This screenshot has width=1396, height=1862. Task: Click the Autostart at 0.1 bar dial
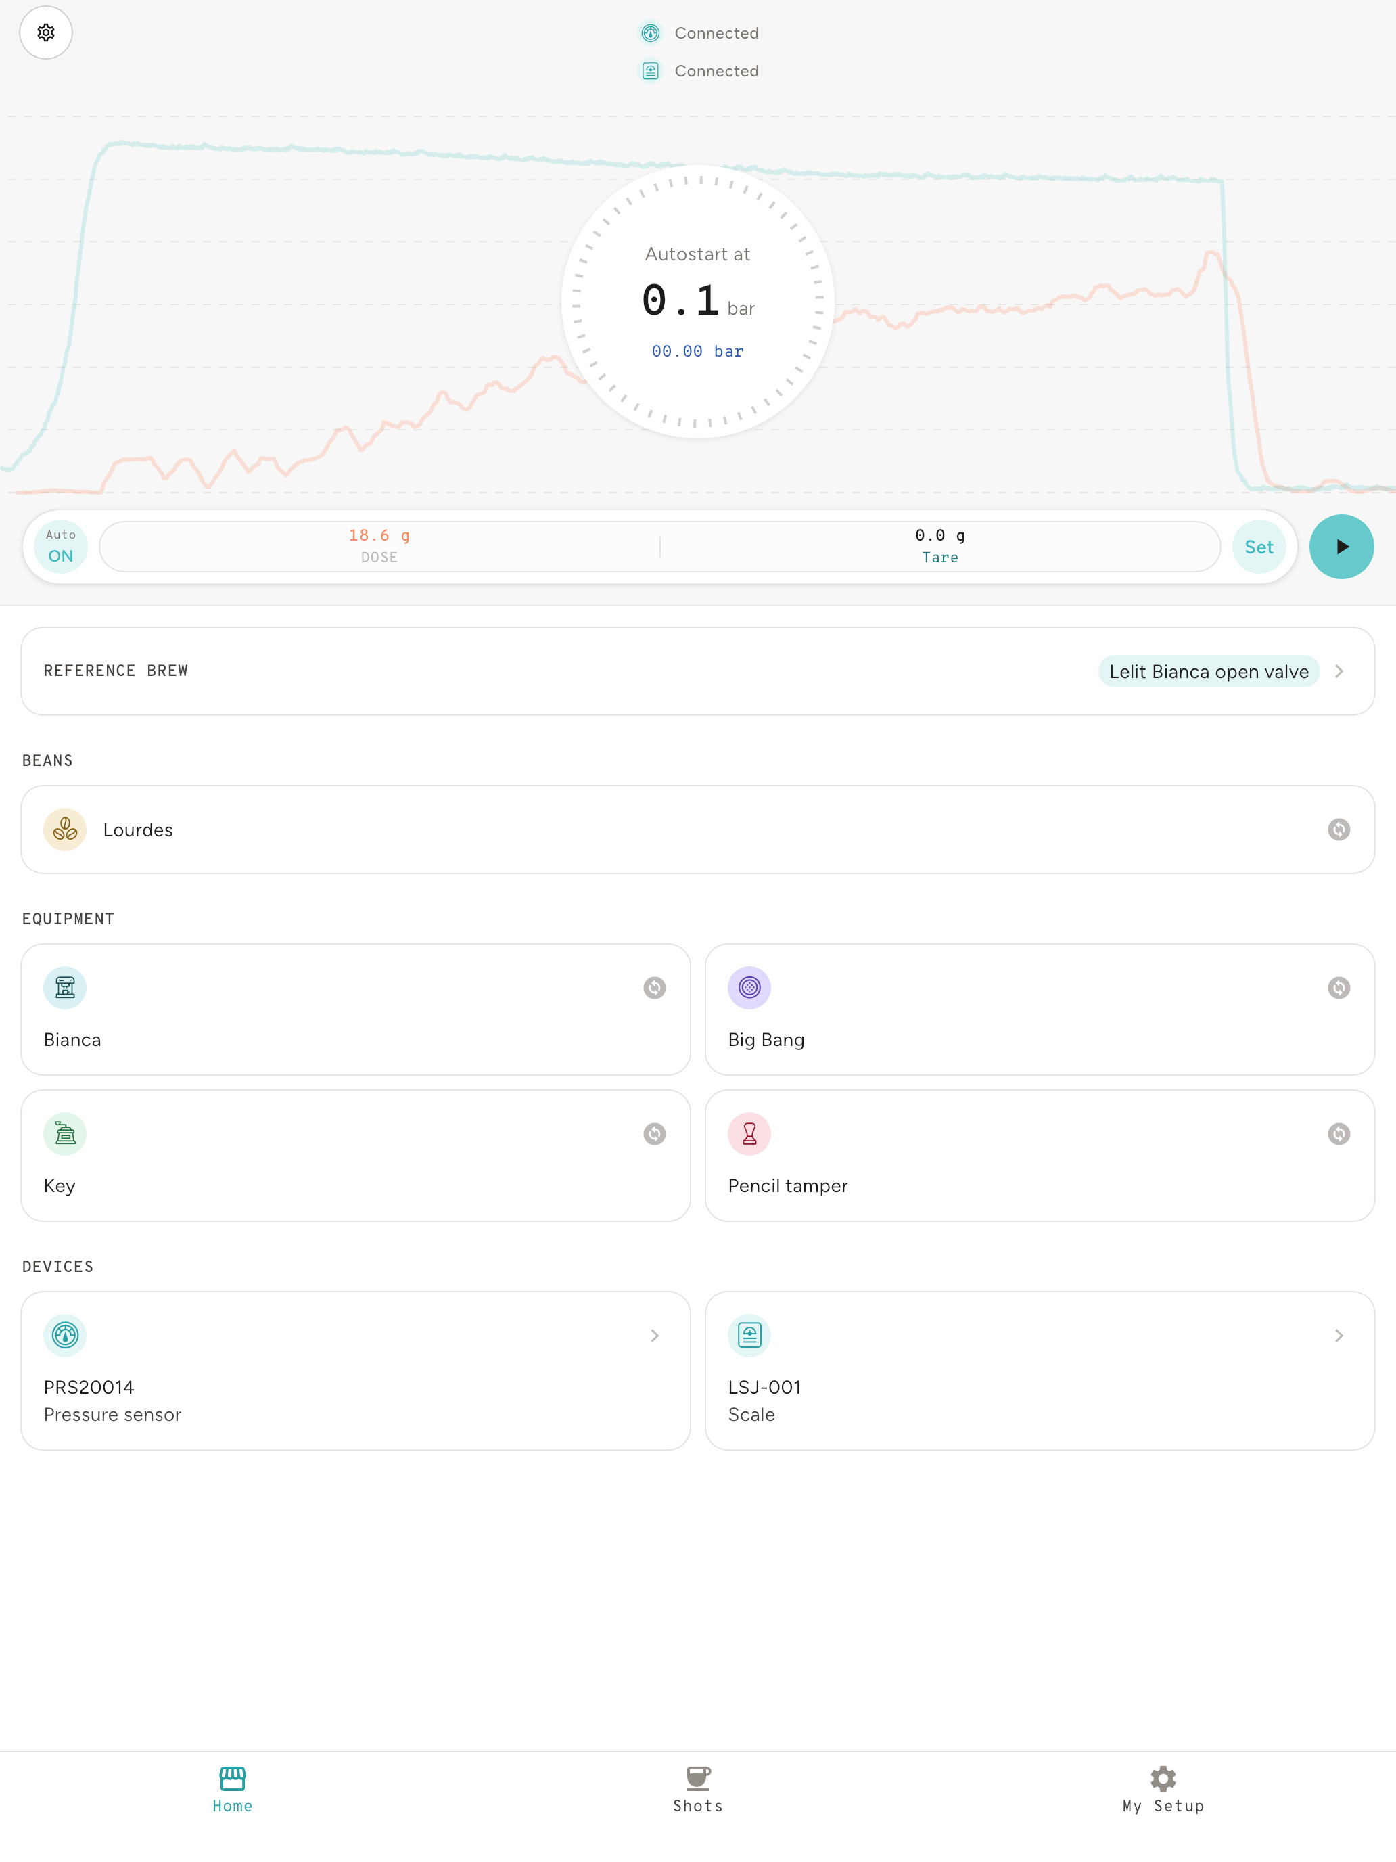697,301
